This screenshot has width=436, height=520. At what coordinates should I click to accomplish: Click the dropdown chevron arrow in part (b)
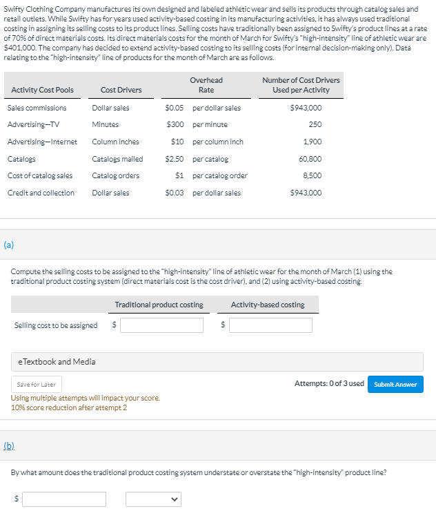point(175,499)
